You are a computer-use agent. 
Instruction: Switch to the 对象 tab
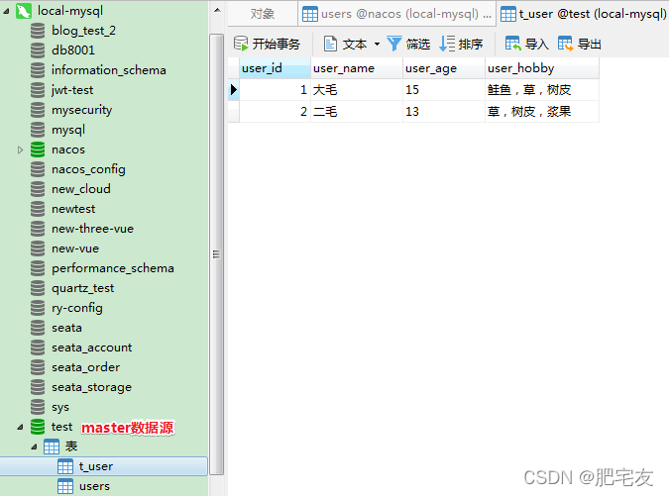click(x=263, y=14)
